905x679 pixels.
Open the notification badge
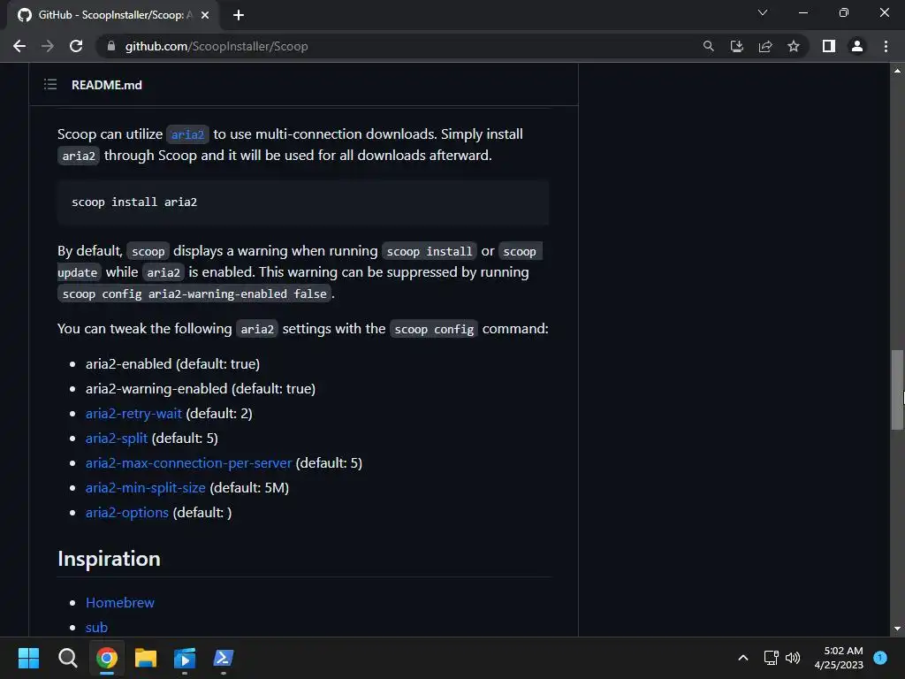tap(880, 658)
